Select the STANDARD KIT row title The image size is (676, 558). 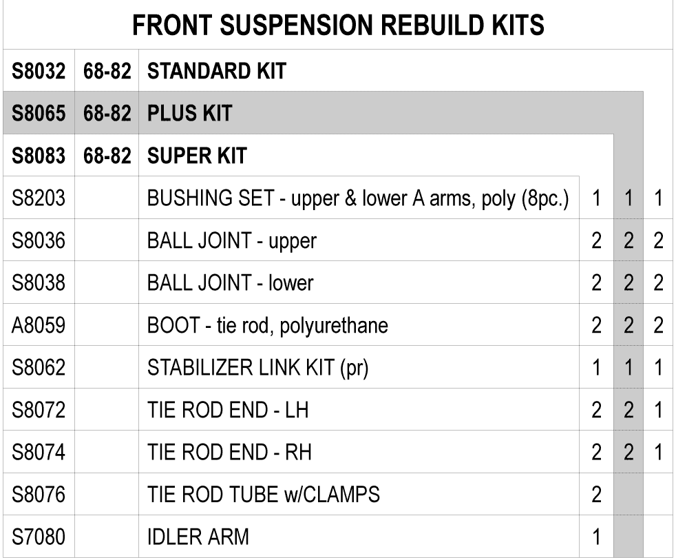pyautogui.click(x=216, y=71)
